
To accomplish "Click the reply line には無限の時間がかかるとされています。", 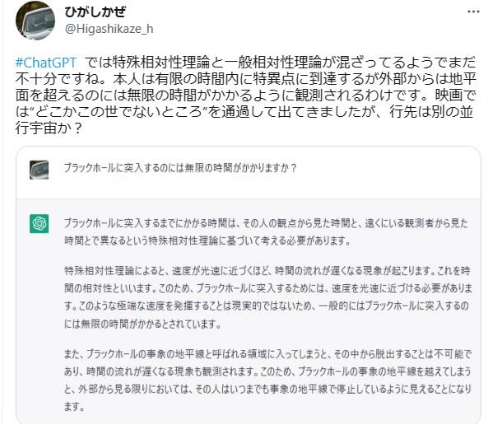I will click(142, 324).
